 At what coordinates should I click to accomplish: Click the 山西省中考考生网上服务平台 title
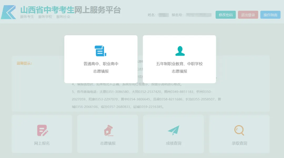point(70,10)
